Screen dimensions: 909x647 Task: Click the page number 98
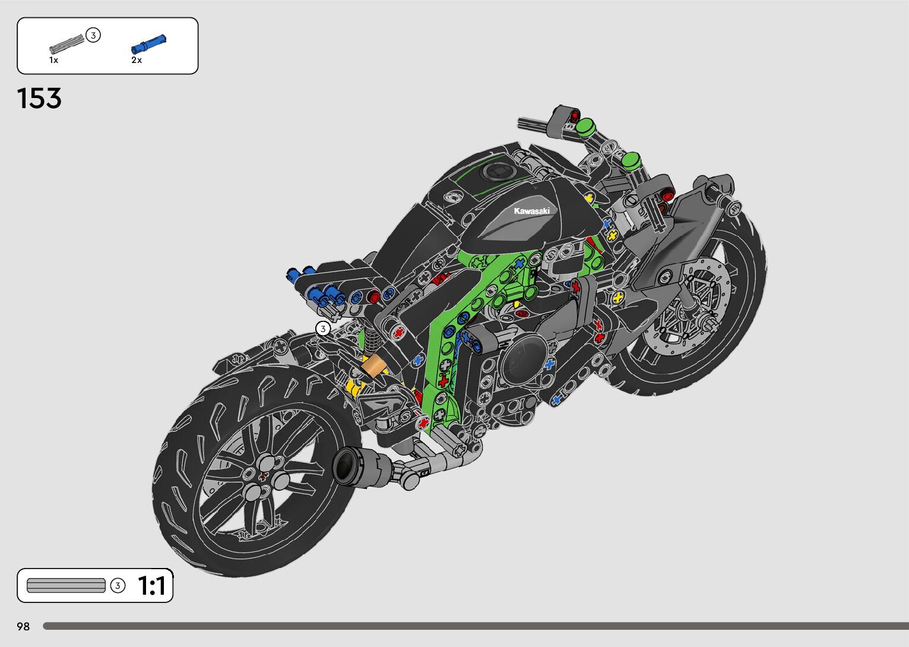click(23, 626)
